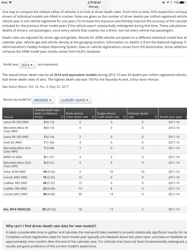
Task: Click the 20 (3-37) overall death rate value
Action: tap(49, 183)
